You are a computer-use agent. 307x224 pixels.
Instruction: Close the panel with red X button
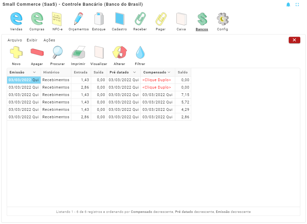294,40
